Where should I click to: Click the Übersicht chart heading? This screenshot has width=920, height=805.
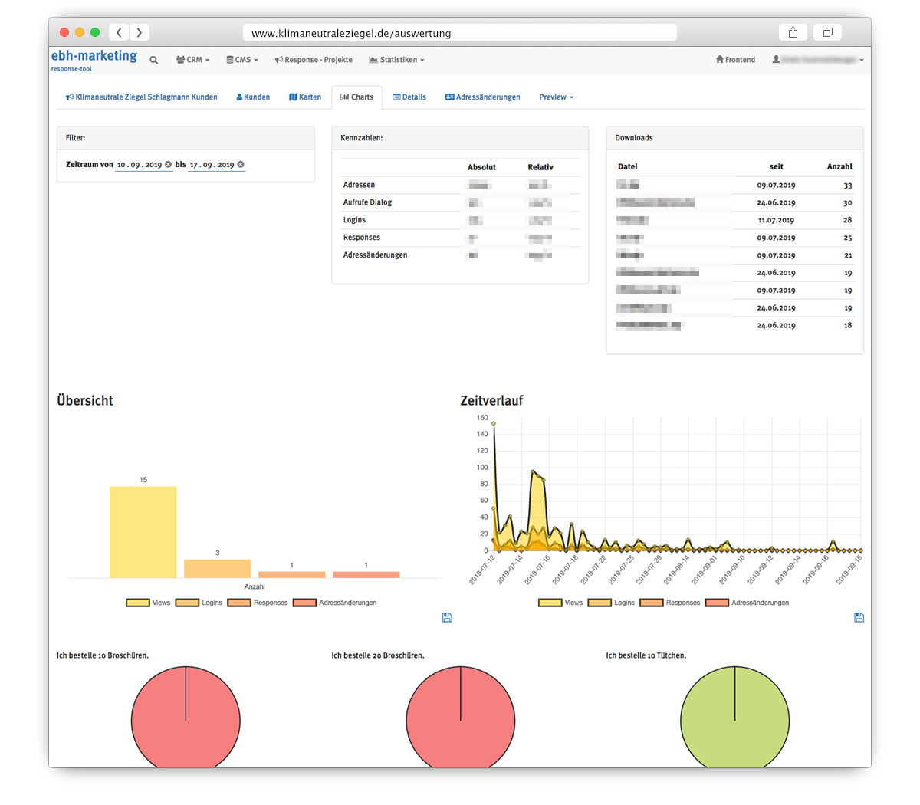85,400
